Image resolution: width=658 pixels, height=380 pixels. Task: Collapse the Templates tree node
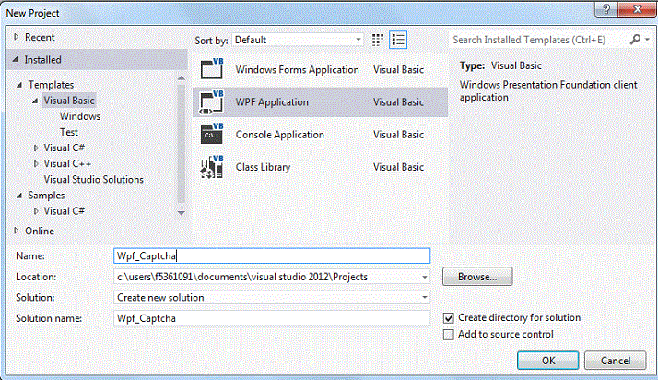pos(19,85)
